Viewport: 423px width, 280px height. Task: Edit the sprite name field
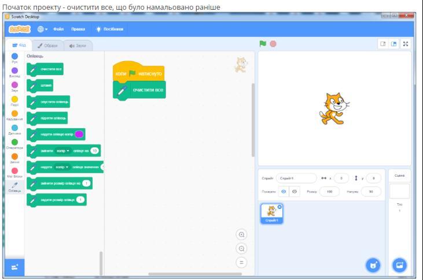(x=296, y=178)
